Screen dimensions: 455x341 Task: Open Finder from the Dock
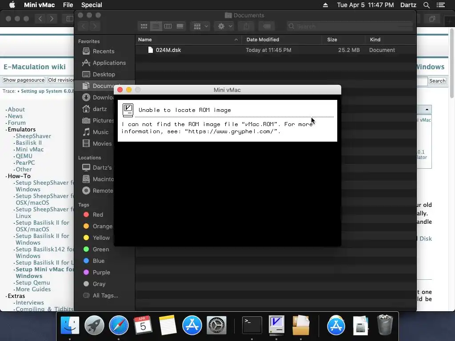70,325
